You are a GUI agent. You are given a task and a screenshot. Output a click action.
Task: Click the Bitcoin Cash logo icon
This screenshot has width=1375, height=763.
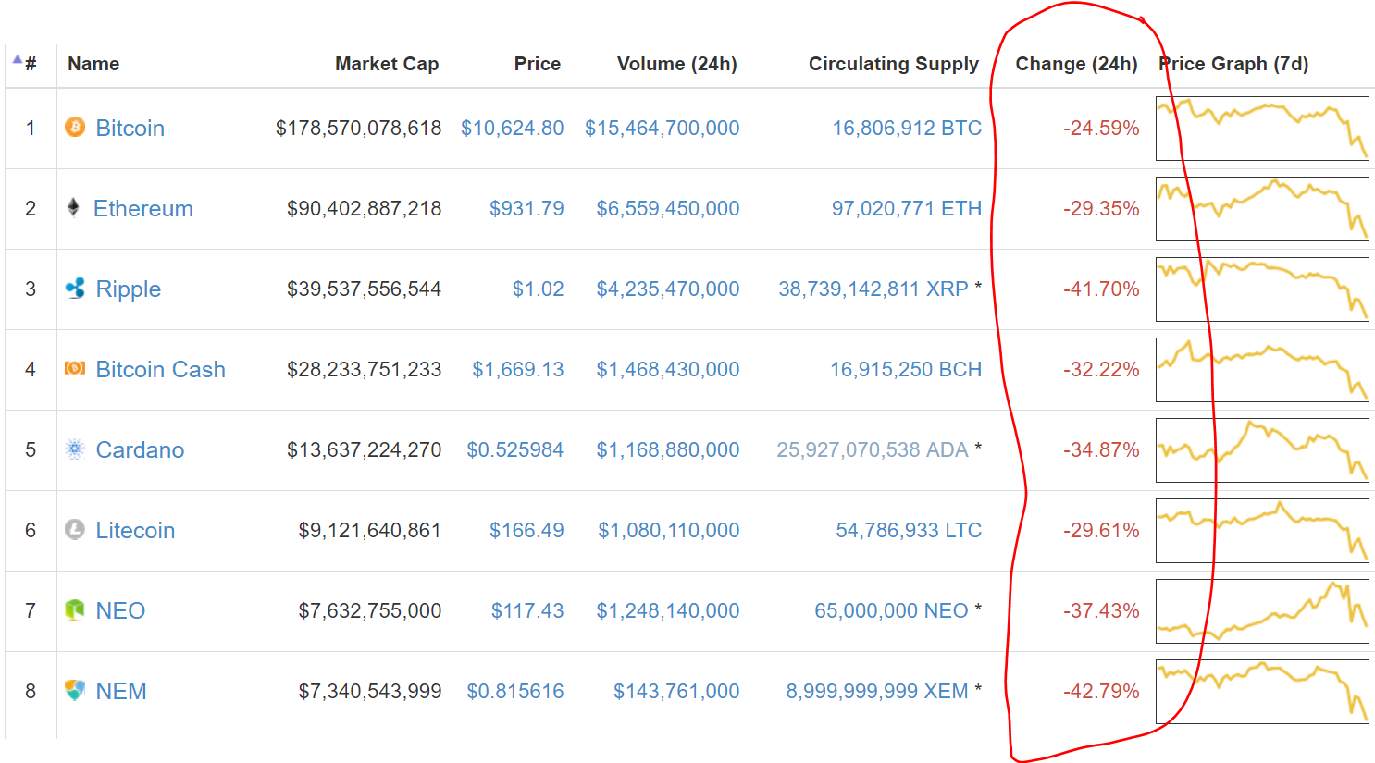pos(75,368)
